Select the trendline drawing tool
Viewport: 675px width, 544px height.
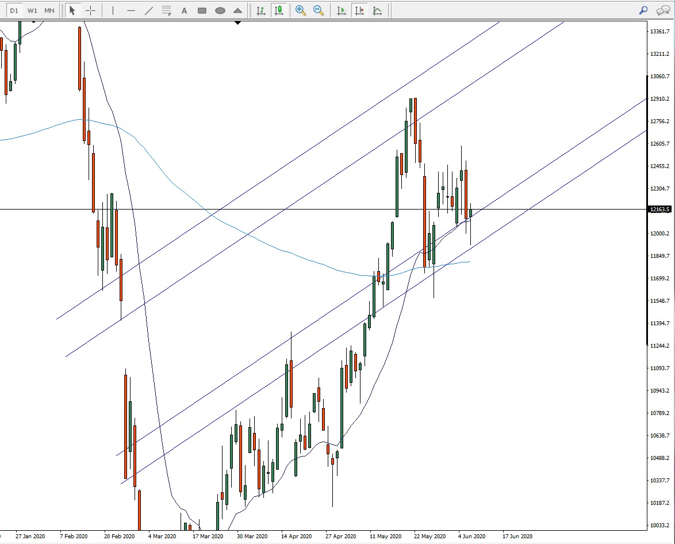coord(148,10)
